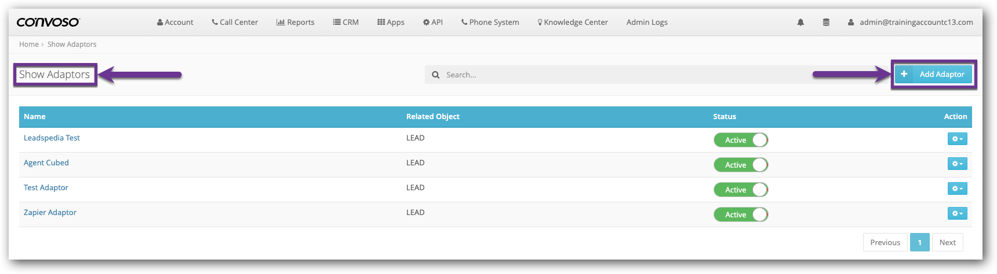Switch off Zapier Adaptor status

coord(740,214)
